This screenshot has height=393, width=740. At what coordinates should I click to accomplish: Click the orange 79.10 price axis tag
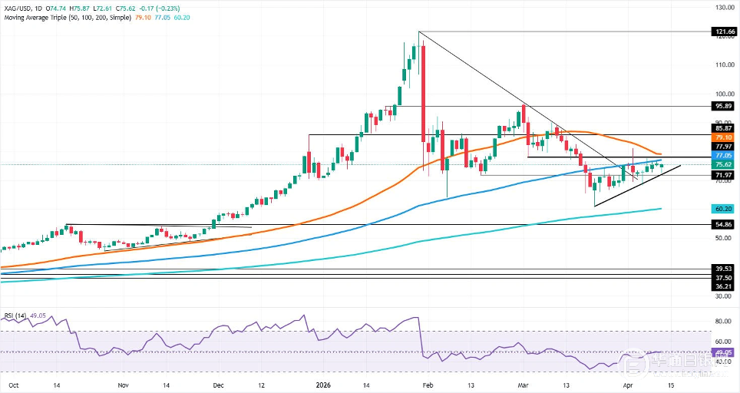point(721,137)
